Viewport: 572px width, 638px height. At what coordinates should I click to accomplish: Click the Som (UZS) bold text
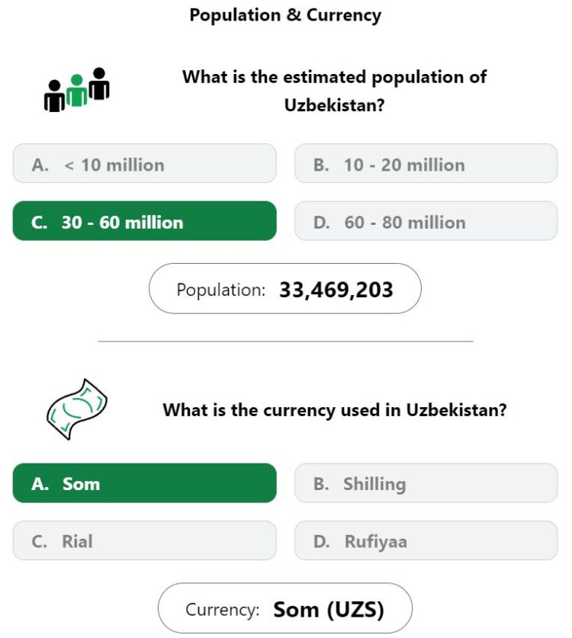pos(329,610)
